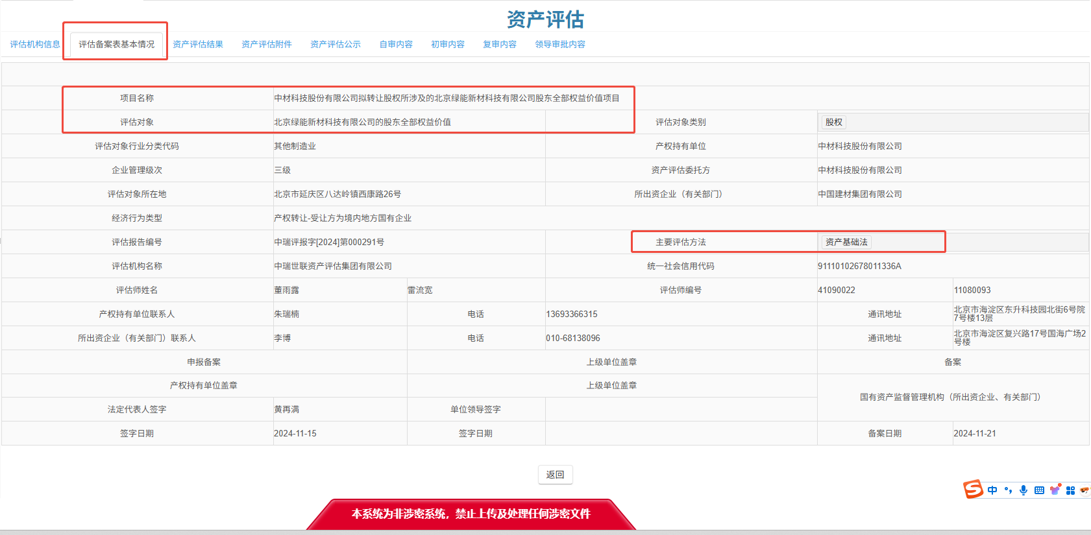Click the agency name 中瑞世联资产评估集团有限公司

[x=333, y=266]
